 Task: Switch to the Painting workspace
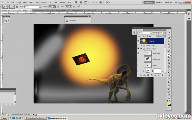pos(169,2)
